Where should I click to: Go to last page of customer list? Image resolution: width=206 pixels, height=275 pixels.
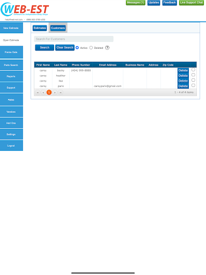pos(61,92)
